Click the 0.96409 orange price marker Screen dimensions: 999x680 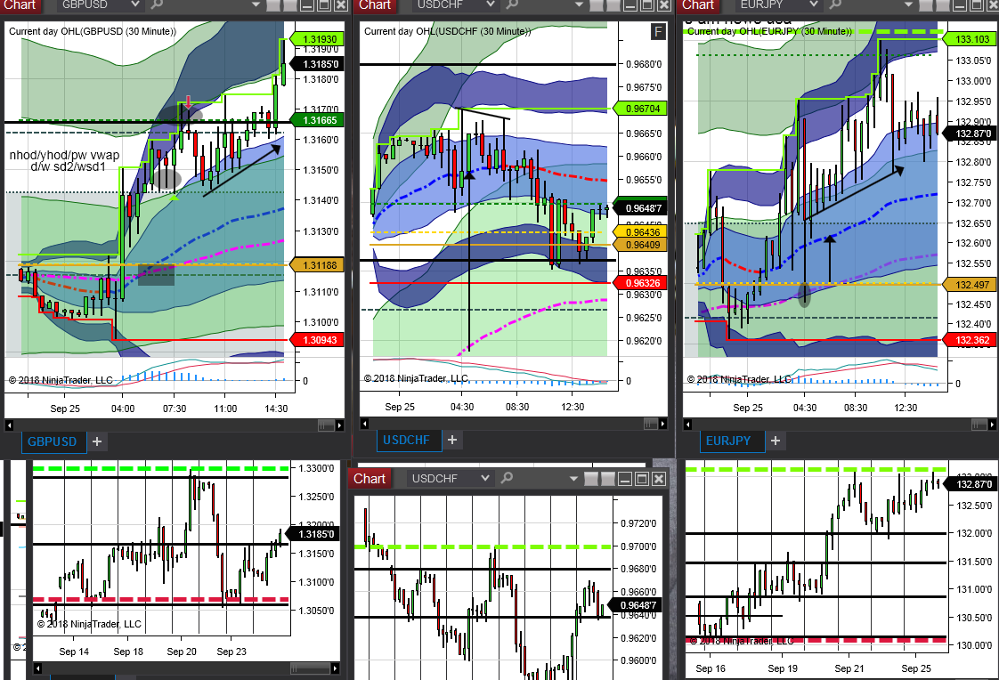640,245
